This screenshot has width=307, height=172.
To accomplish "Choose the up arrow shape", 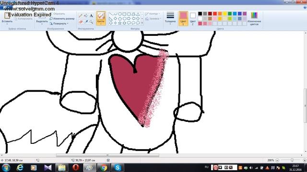I will 138,19.
